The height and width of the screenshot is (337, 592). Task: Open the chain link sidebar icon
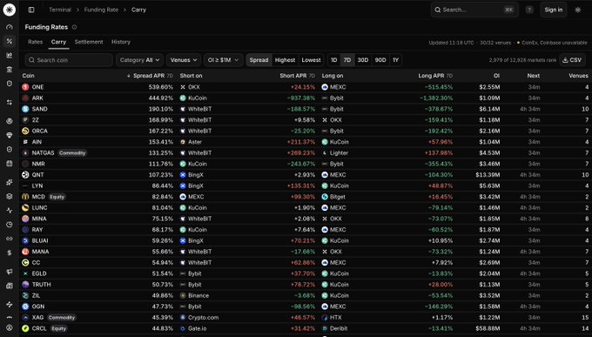point(10,239)
